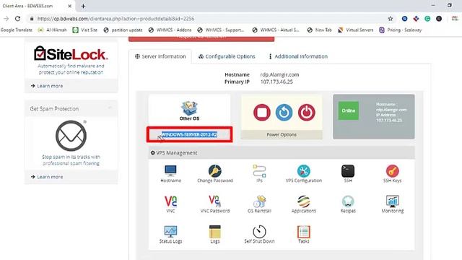Open the SSH Keys icon

click(393, 170)
